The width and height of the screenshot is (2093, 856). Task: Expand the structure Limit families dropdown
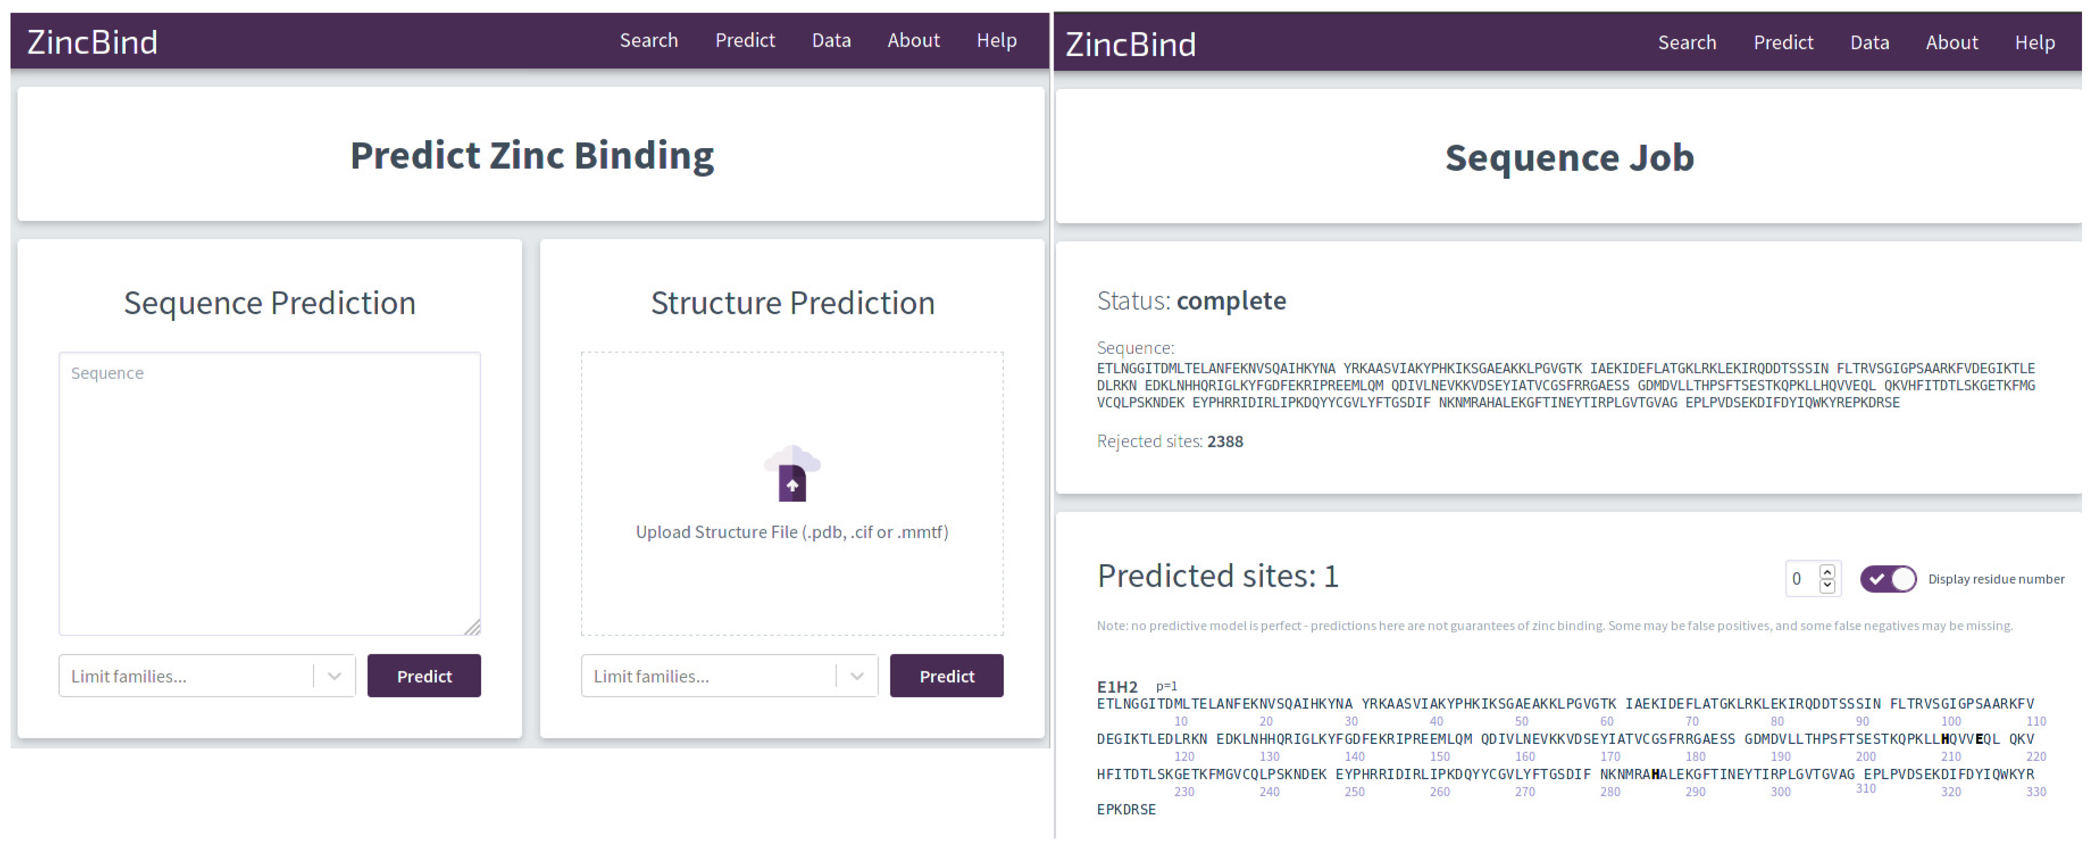point(856,676)
